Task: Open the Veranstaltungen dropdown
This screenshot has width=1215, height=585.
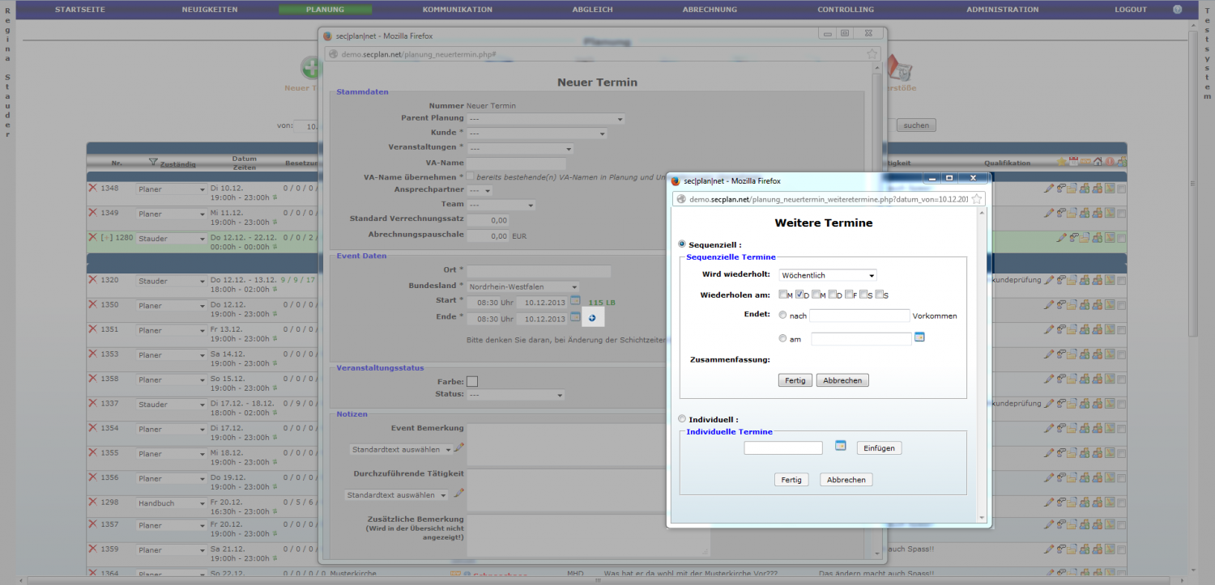Action: point(520,149)
